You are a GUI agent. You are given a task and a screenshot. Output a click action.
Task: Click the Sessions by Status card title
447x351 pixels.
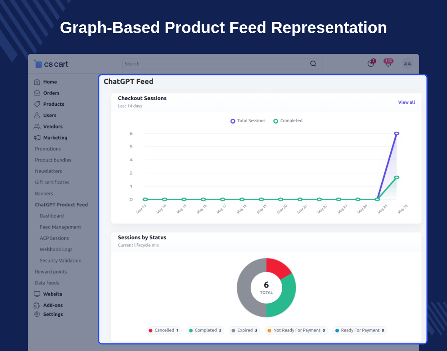142,238
